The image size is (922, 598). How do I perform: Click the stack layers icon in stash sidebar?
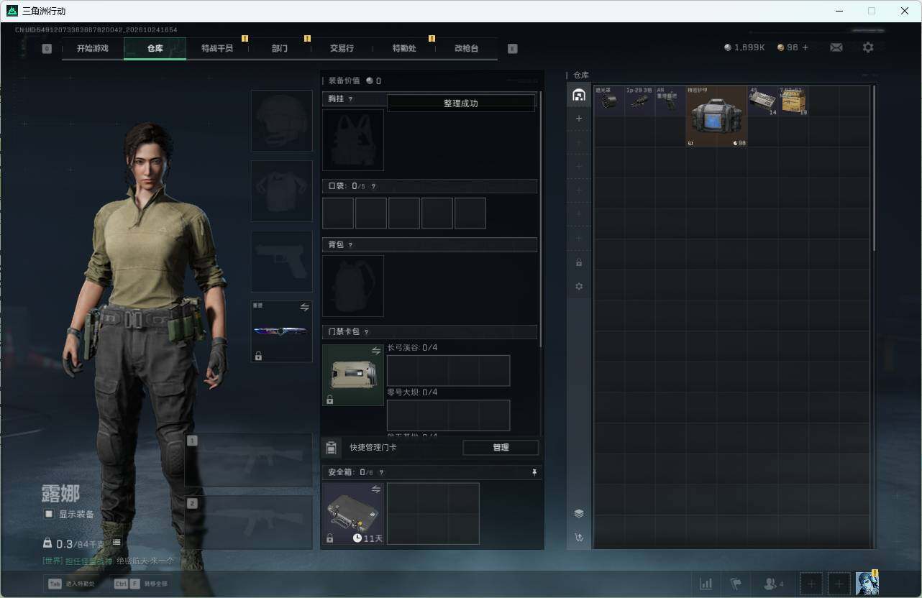(x=579, y=513)
